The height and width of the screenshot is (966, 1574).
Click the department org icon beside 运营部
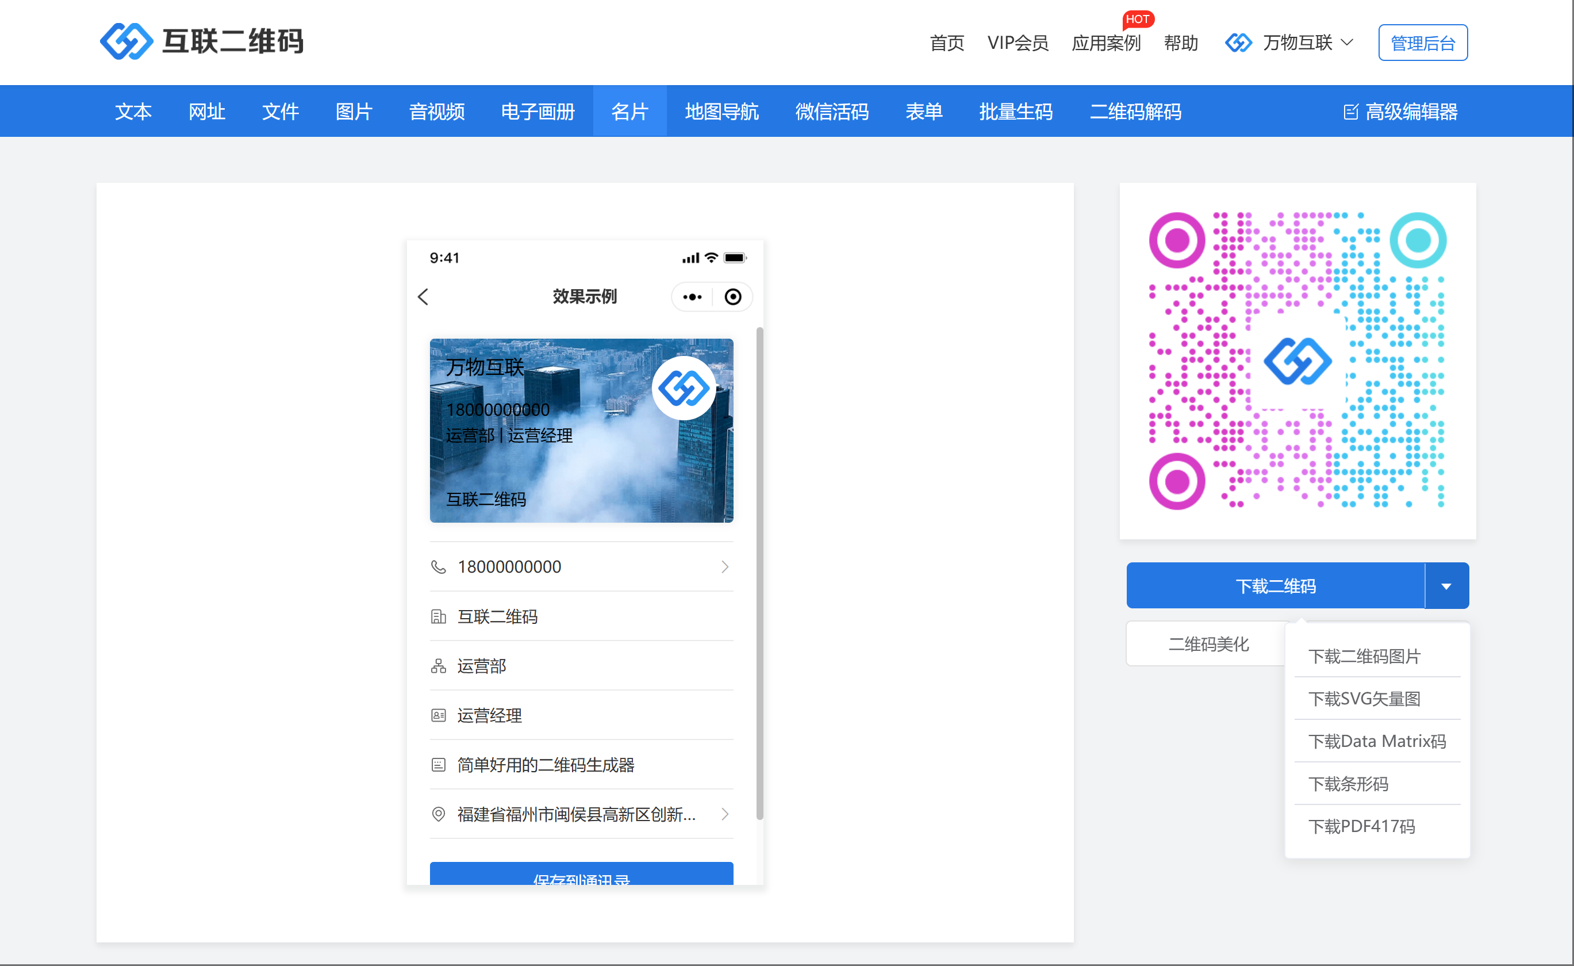[x=438, y=666]
